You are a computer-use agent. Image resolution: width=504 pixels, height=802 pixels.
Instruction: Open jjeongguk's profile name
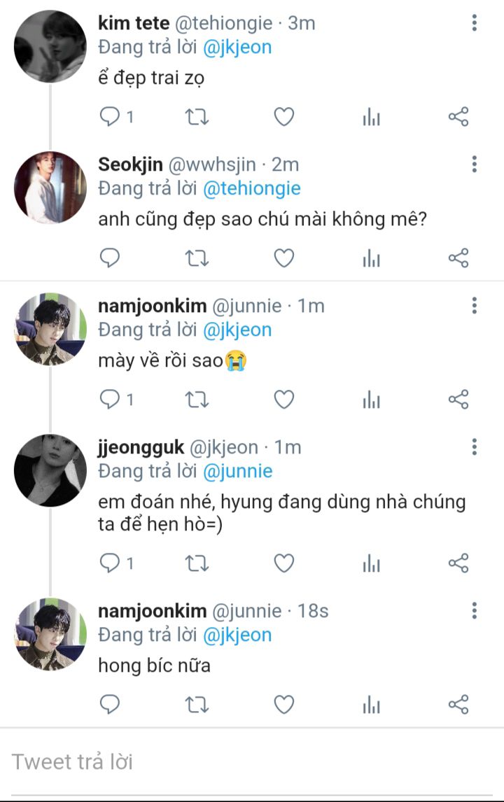[x=141, y=447]
